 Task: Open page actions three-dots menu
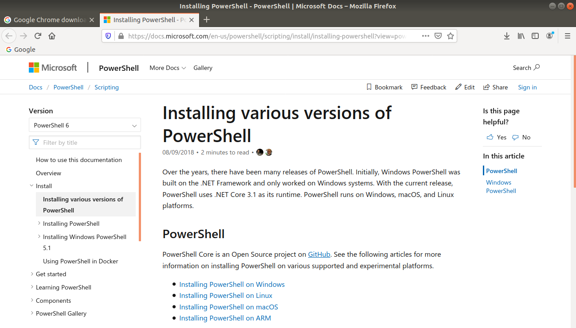click(425, 36)
